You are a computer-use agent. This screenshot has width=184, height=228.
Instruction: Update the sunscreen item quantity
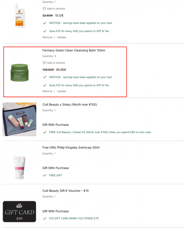[61, 37]
